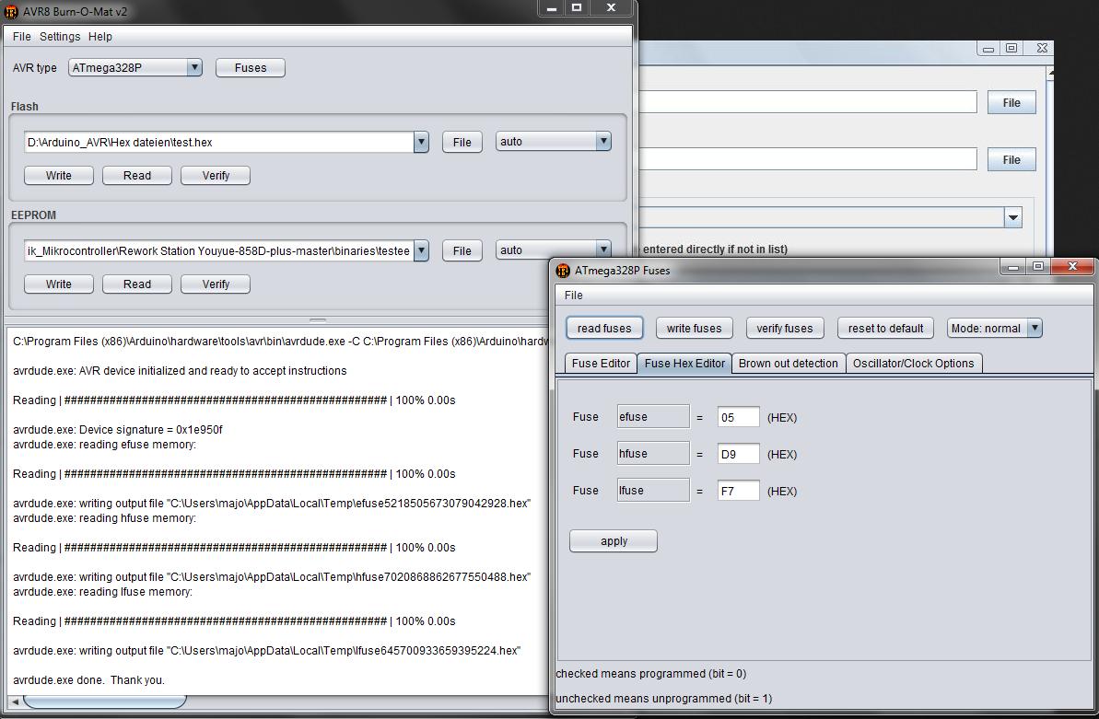The height and width of the screenshot is (719, 1099).
Task: Expand the EEPROM file path dropdown
Action: [421, 250]
